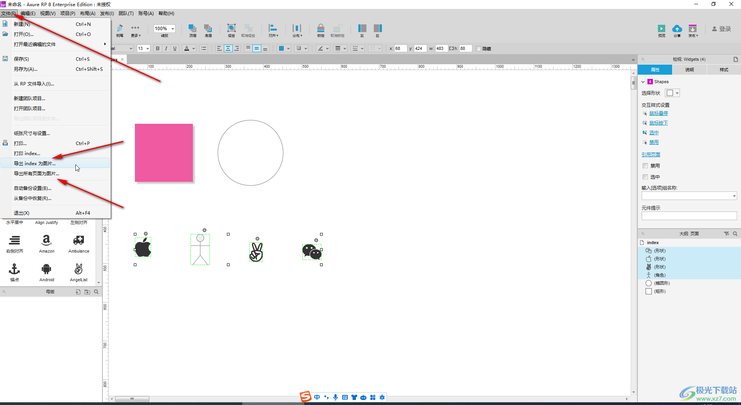Open the Selected (选中) style link
Screen dimensions: 741x405
coord(654,133)
